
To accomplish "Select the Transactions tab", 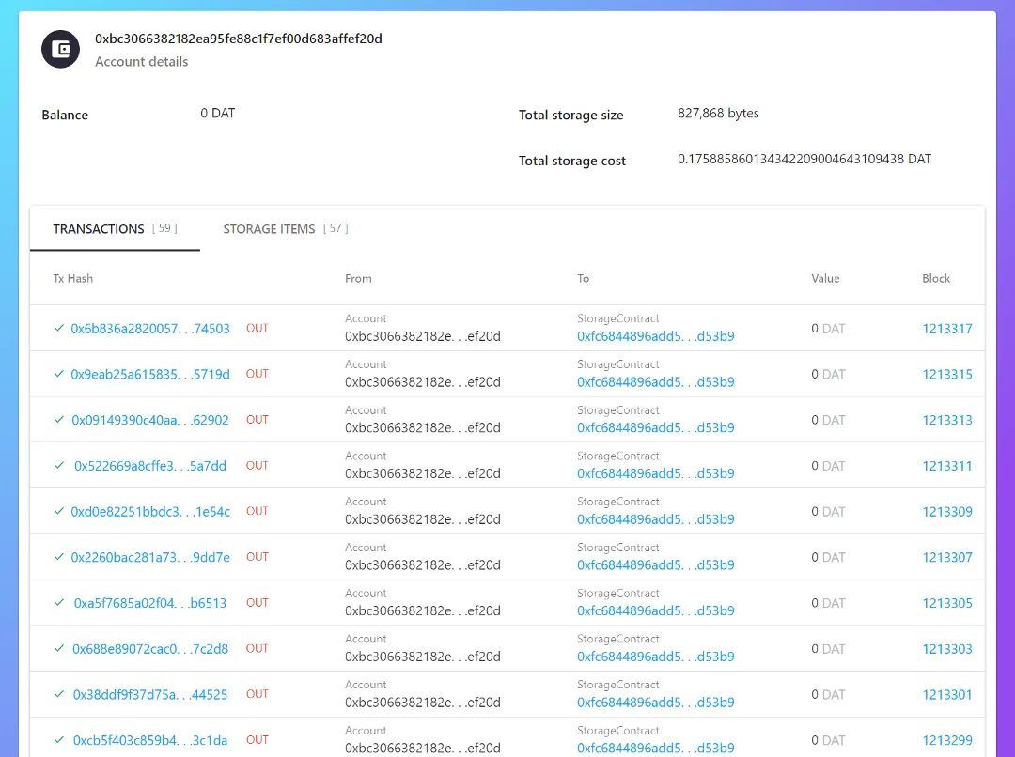I will tap(116, 228).
